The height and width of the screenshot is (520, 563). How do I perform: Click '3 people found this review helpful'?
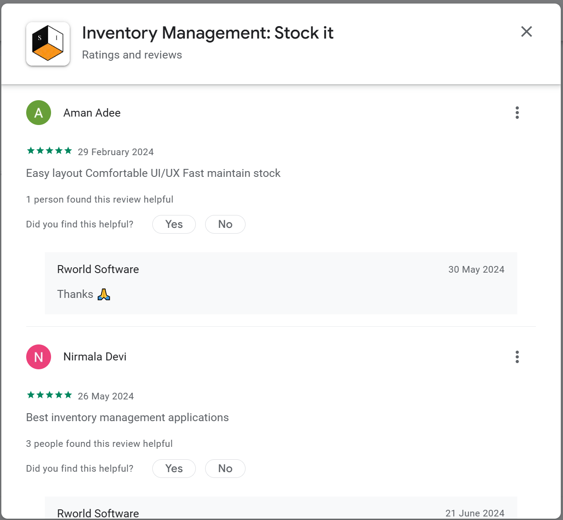(x=99, y=444)
